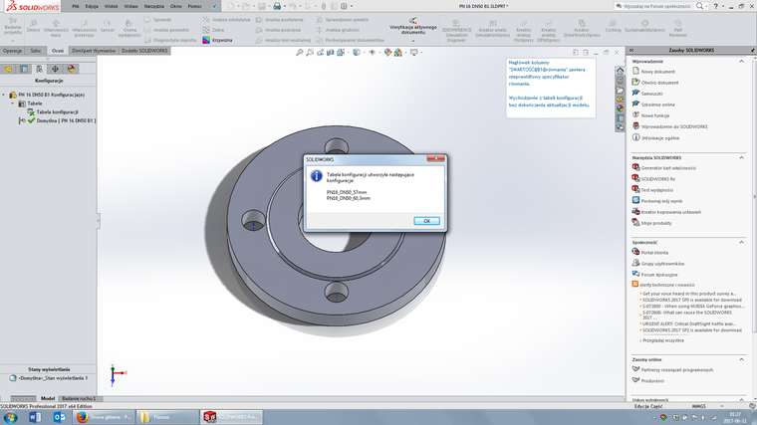Open Generator kart właściwości link
Image resolution: width=757 pixels, height=425 pixels.
tap(668, 168)
